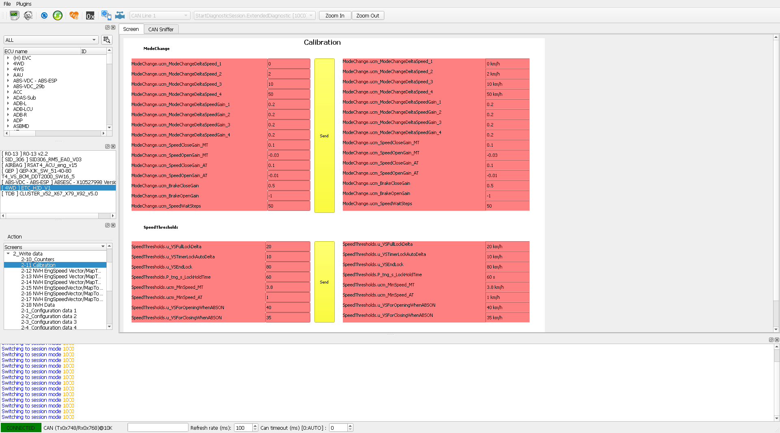Select the 2-11 Calibration screen

[x=38, y=265]
